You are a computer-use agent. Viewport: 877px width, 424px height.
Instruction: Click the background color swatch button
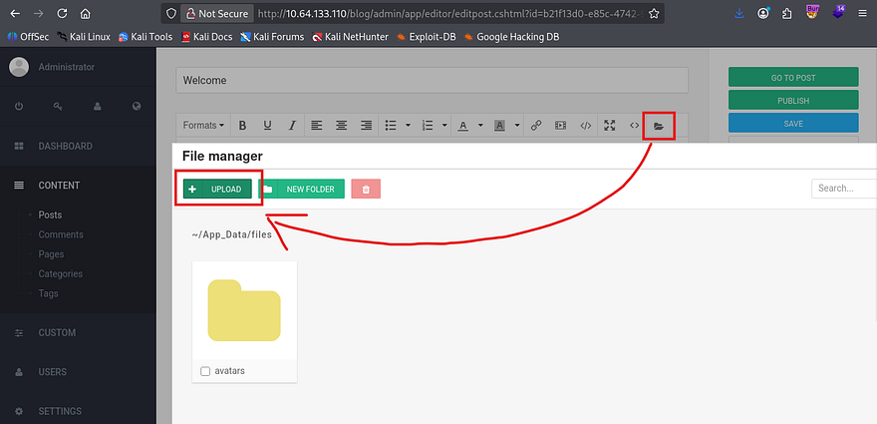(x=499, y=126)
